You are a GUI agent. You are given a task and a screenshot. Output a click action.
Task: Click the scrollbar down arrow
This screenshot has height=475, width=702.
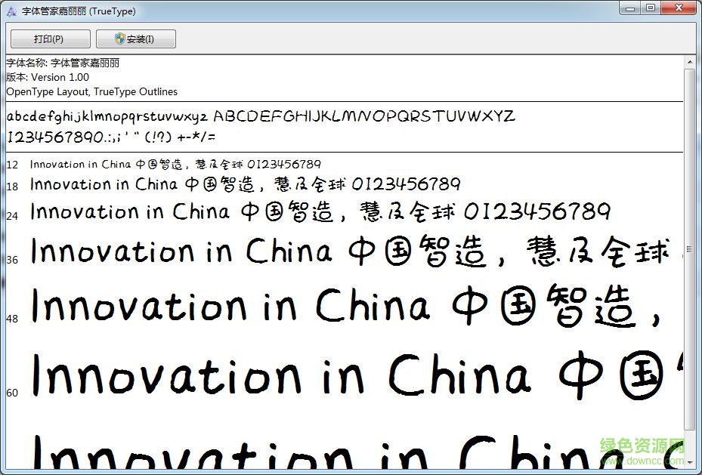pyautogui.click(x=689, y=462)
